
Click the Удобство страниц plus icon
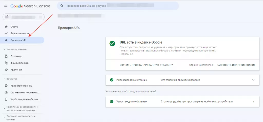tap(6, 86)
